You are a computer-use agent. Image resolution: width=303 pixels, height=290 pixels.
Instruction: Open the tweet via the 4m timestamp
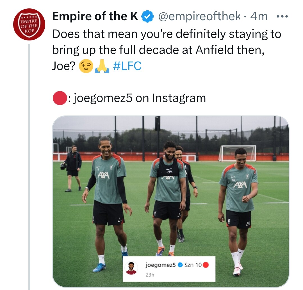point(259,17)
